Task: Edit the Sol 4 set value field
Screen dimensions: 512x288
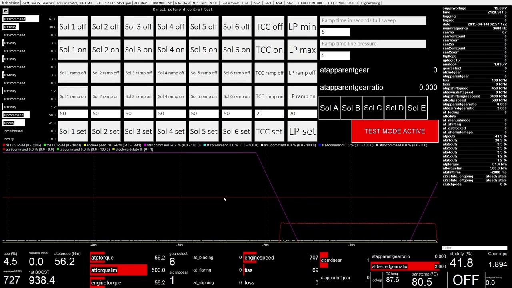Action: point(171,114)
